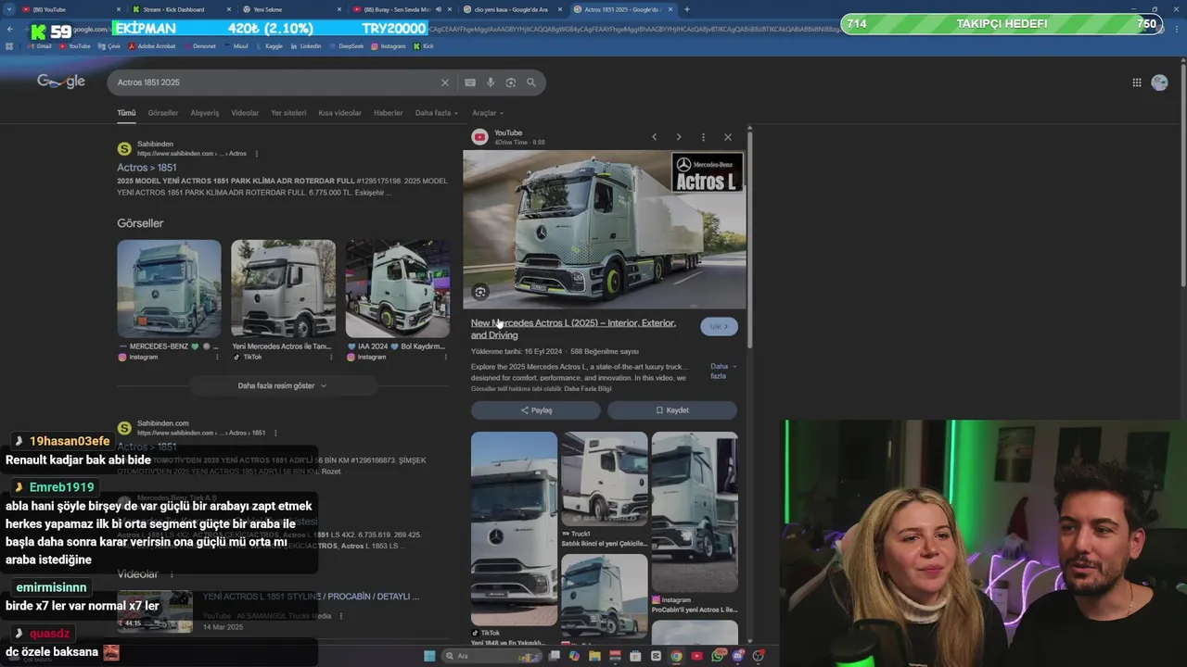Open large Actros L truck preview image
Viewport: 1187px width, 667px height.
[604, 230]
